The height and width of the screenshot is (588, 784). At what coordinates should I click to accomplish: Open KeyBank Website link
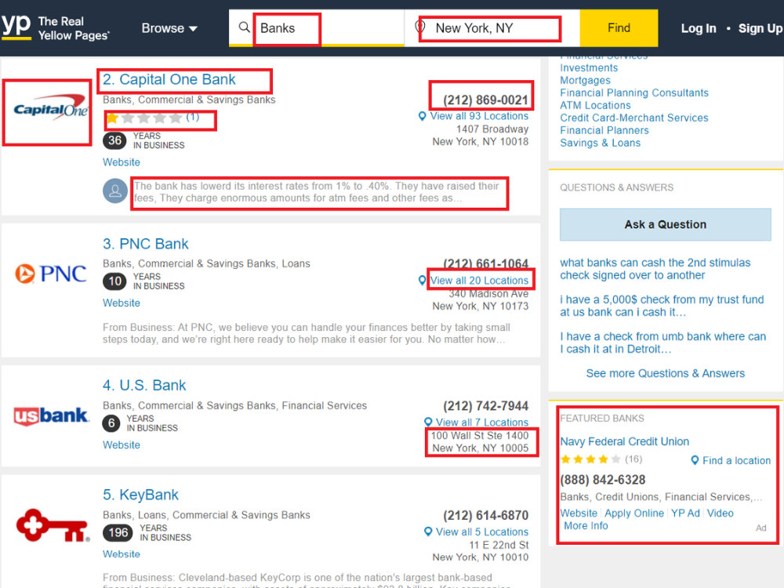(122, 554)
